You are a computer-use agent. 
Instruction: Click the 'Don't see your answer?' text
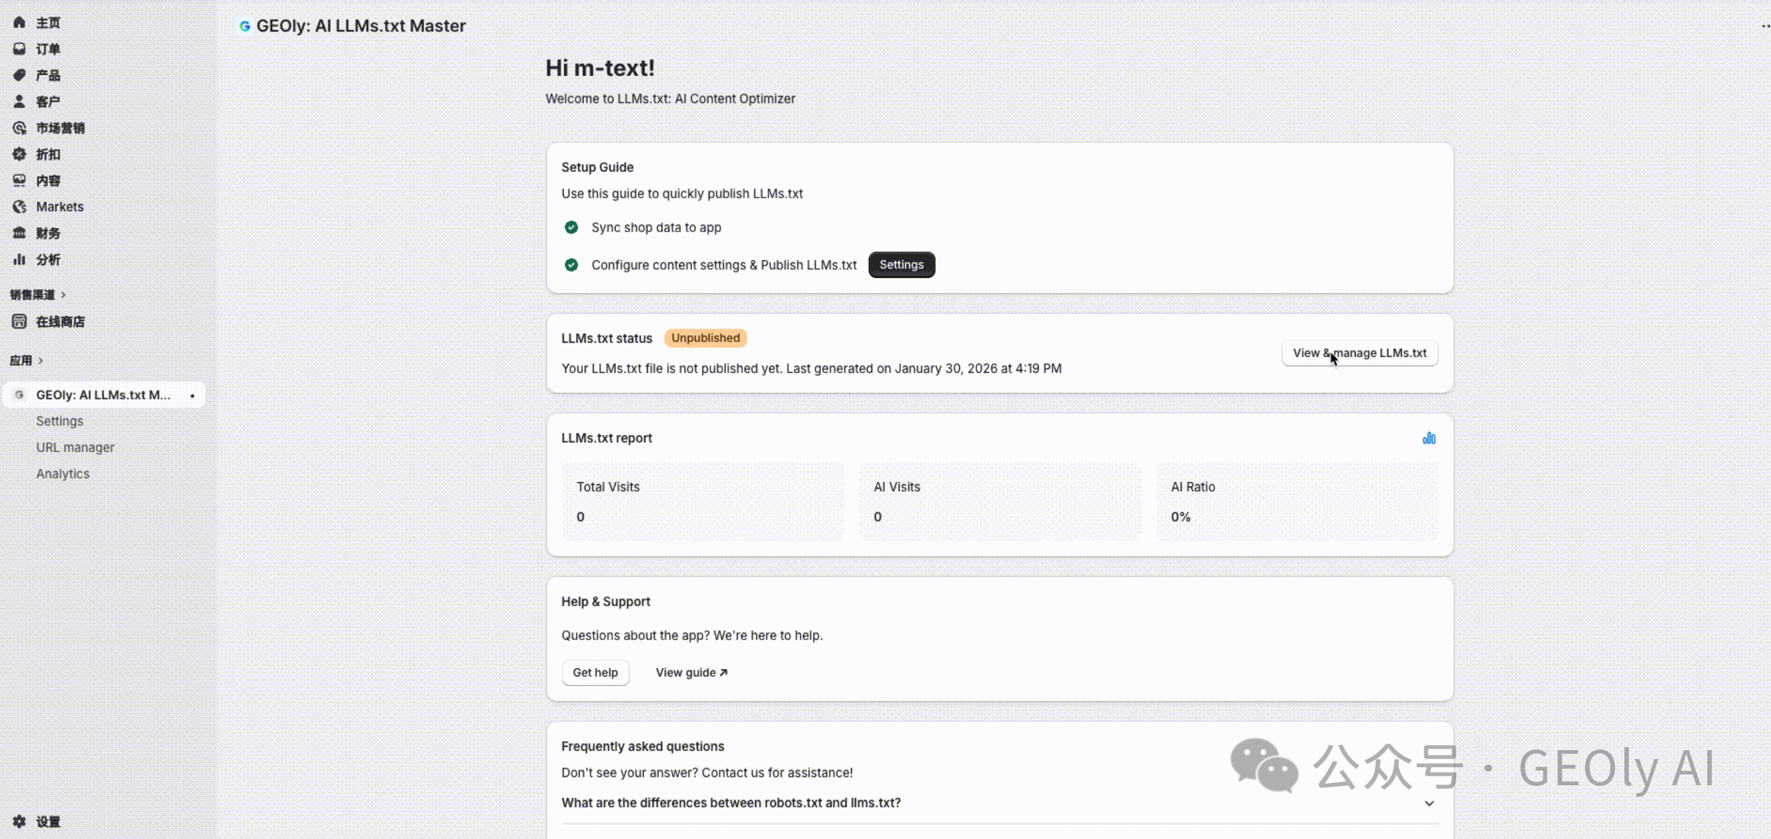(x=707, y=773)
